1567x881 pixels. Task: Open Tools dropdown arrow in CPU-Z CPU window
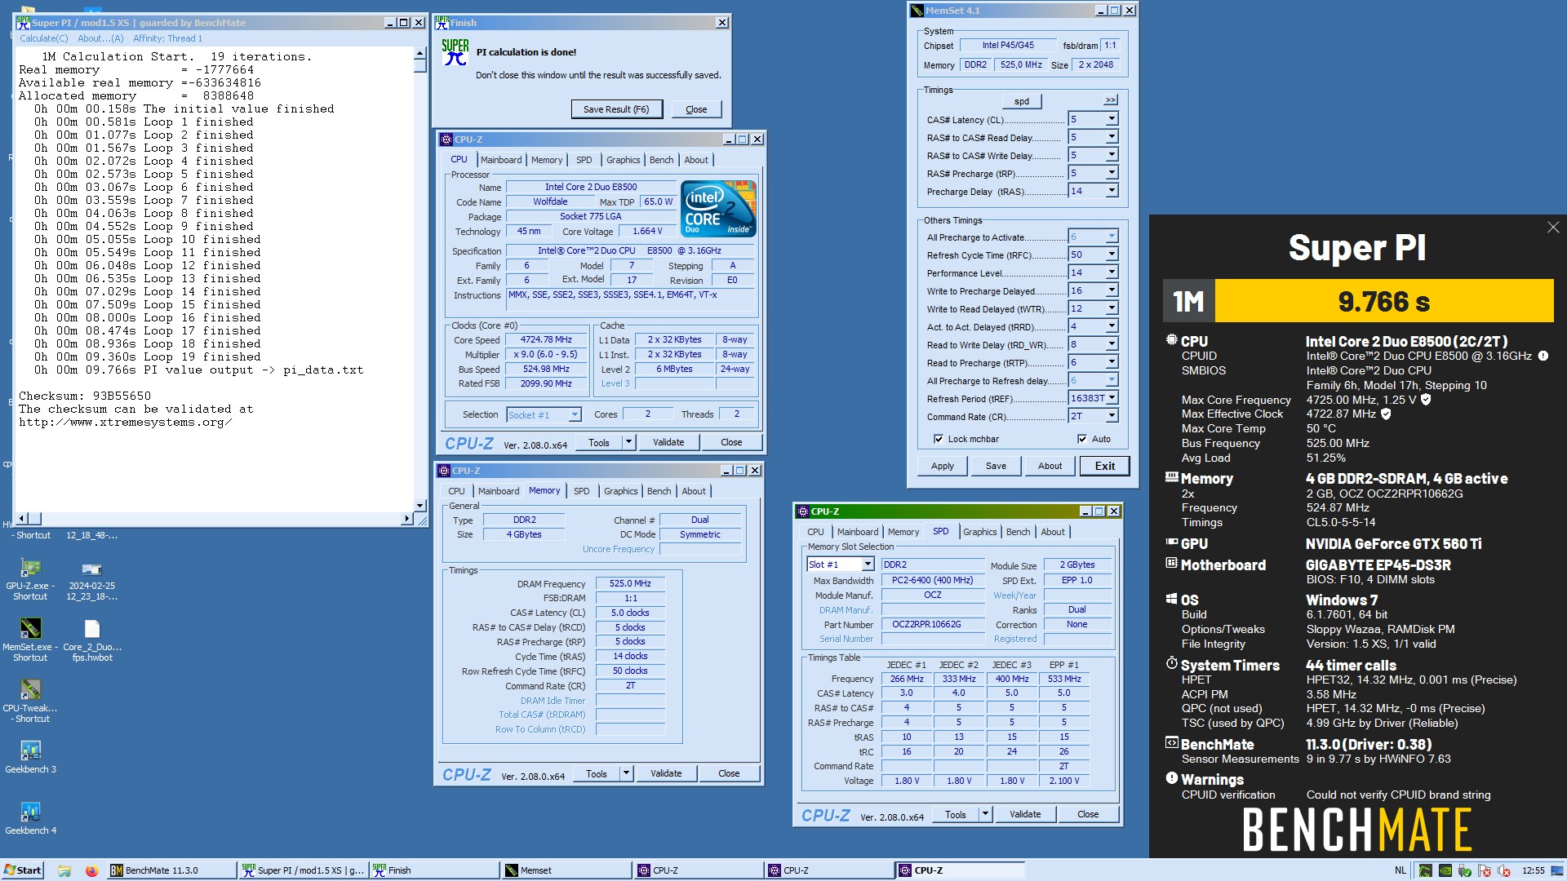[x=628, y=442]
